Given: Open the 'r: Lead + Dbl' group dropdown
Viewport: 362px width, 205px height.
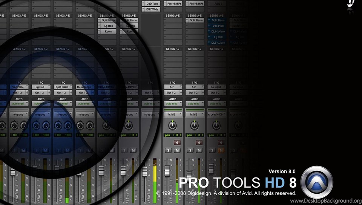Looking at the screenshot, I should (216, 114).
